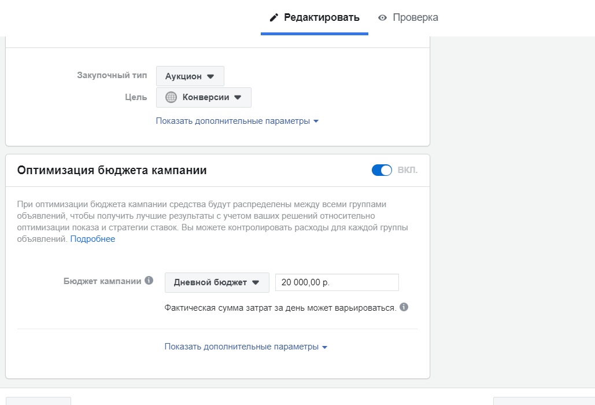Open the Дневной бюджет dropdown

[x=217, y=282]
